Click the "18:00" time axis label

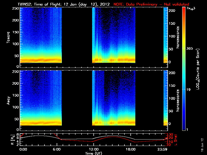(x=131, y=150)
